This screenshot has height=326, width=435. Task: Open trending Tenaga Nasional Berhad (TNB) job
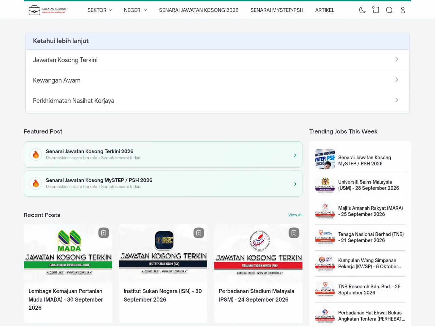point(371,237)
